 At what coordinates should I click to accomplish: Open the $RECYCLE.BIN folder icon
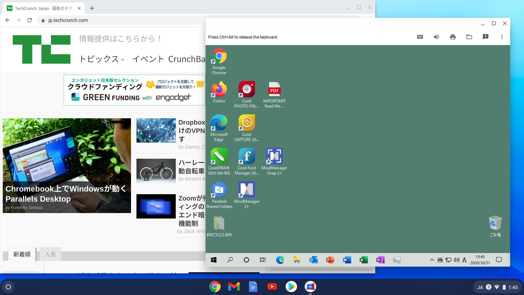click(x=219, y=226)
